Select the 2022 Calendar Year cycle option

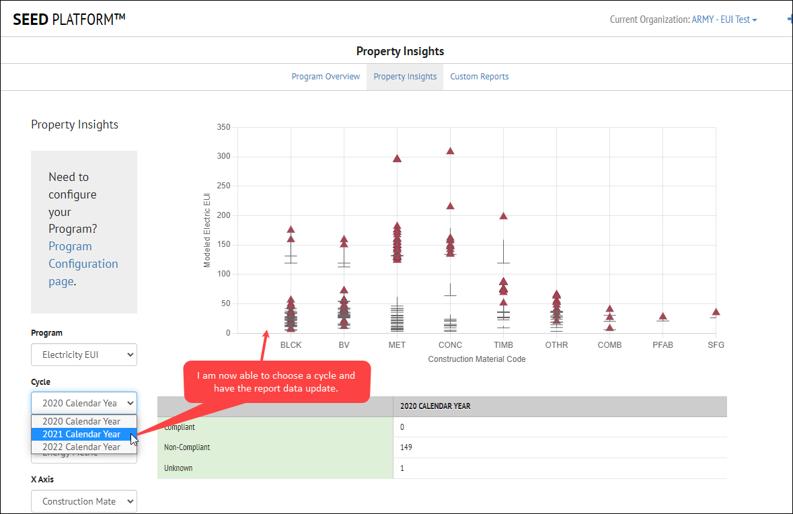(83, 447)
